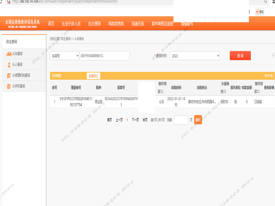Go to 末页 in pagination
Viewport: 275px width, 206px height.
(x=145, y=120)
